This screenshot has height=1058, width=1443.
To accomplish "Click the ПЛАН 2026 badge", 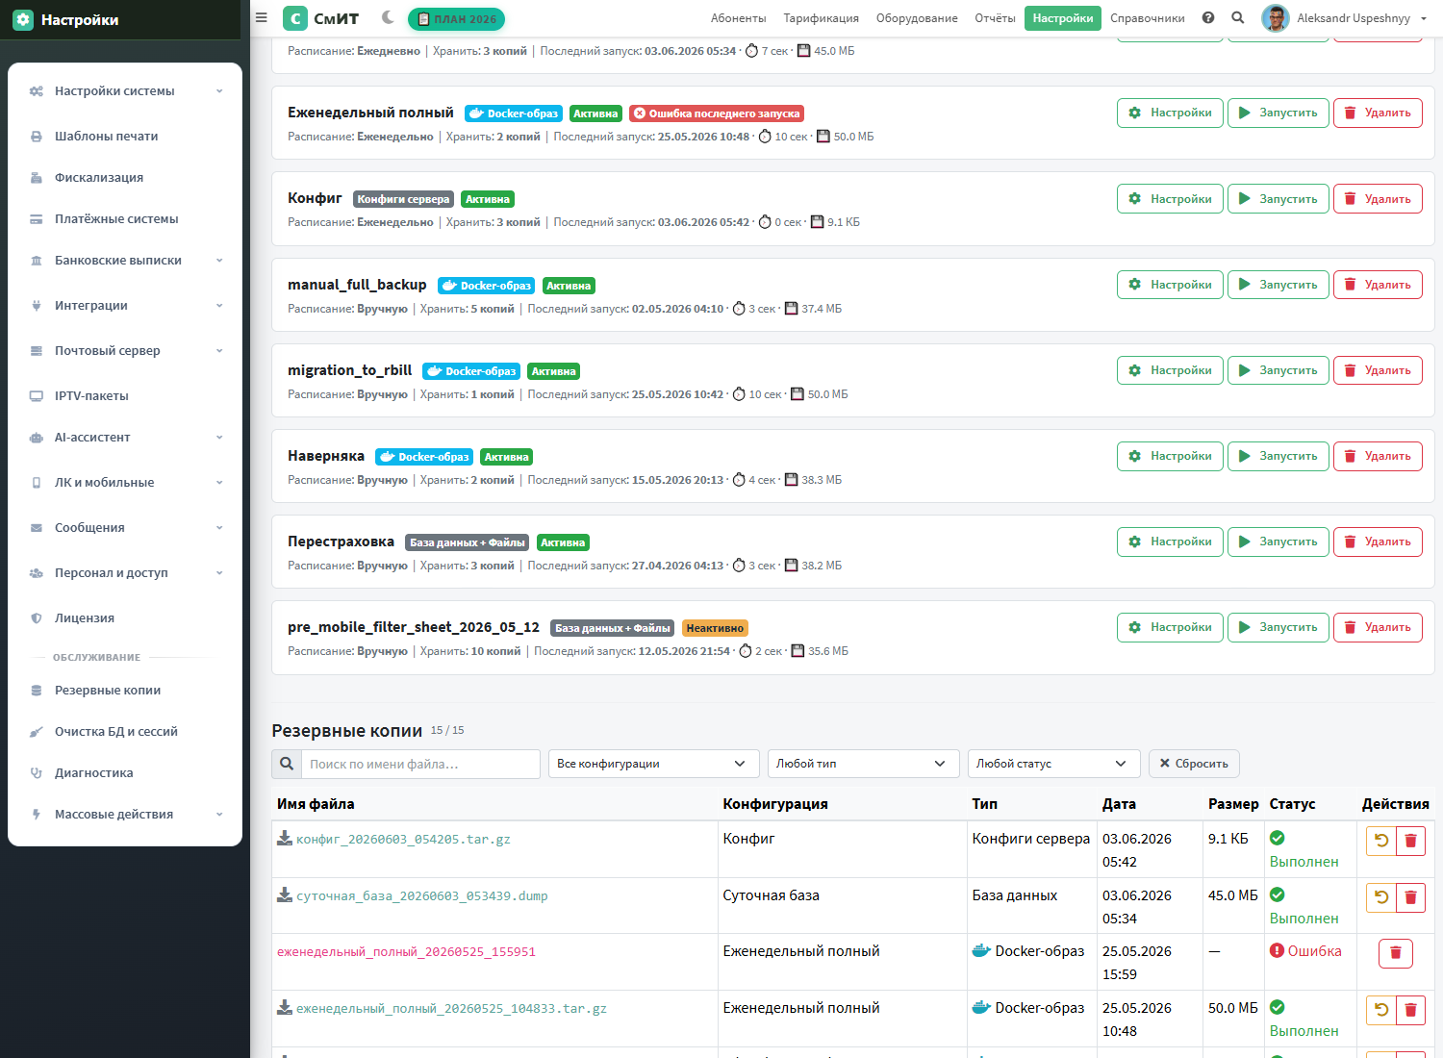I will pos(456,18).
